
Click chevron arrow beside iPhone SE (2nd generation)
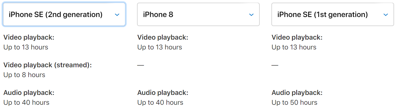coord(117,15)
